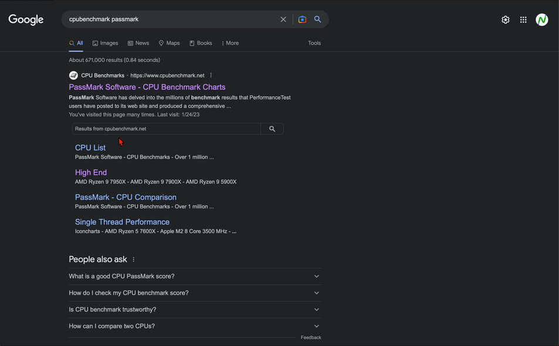Open the three-dot menu next to cpubenchmark.net URL
This screenshot has width=559, height=346.
pyautogui.click(x=211, y=75)
